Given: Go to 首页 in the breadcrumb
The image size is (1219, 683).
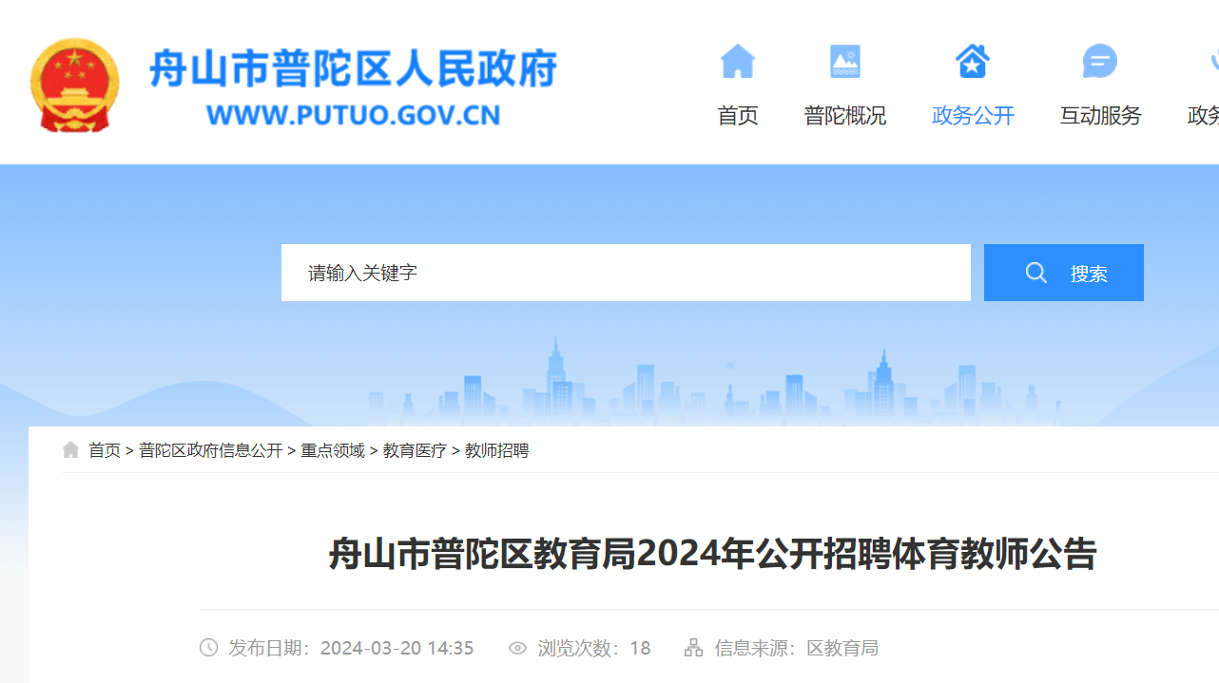Looking at the screenshot, I should coord(105,450).
